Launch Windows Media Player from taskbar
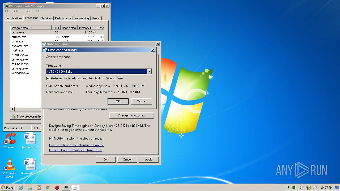This screenshot has height=191, width=340. click(x=39, y=188)
